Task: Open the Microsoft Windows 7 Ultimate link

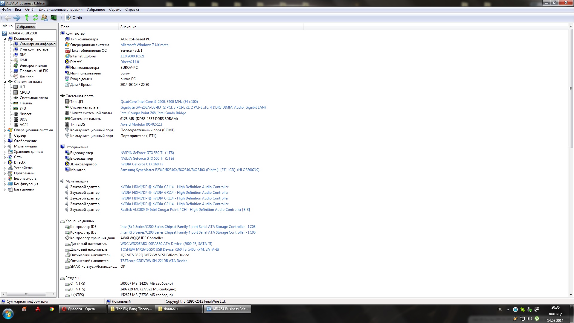Action: pyautogui.click(x=144, y=45)
